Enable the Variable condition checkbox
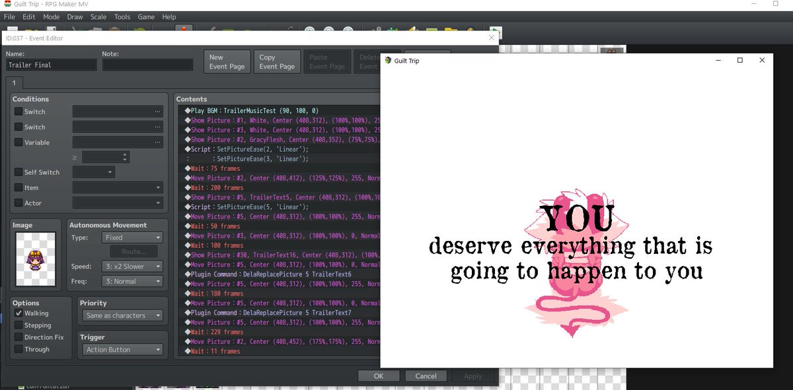This screenshot has height=390, width=793. 19,142
